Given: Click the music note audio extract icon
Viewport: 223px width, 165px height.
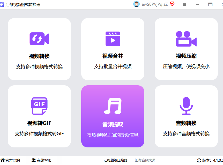Looking at the screenshot, I should 113,106.
